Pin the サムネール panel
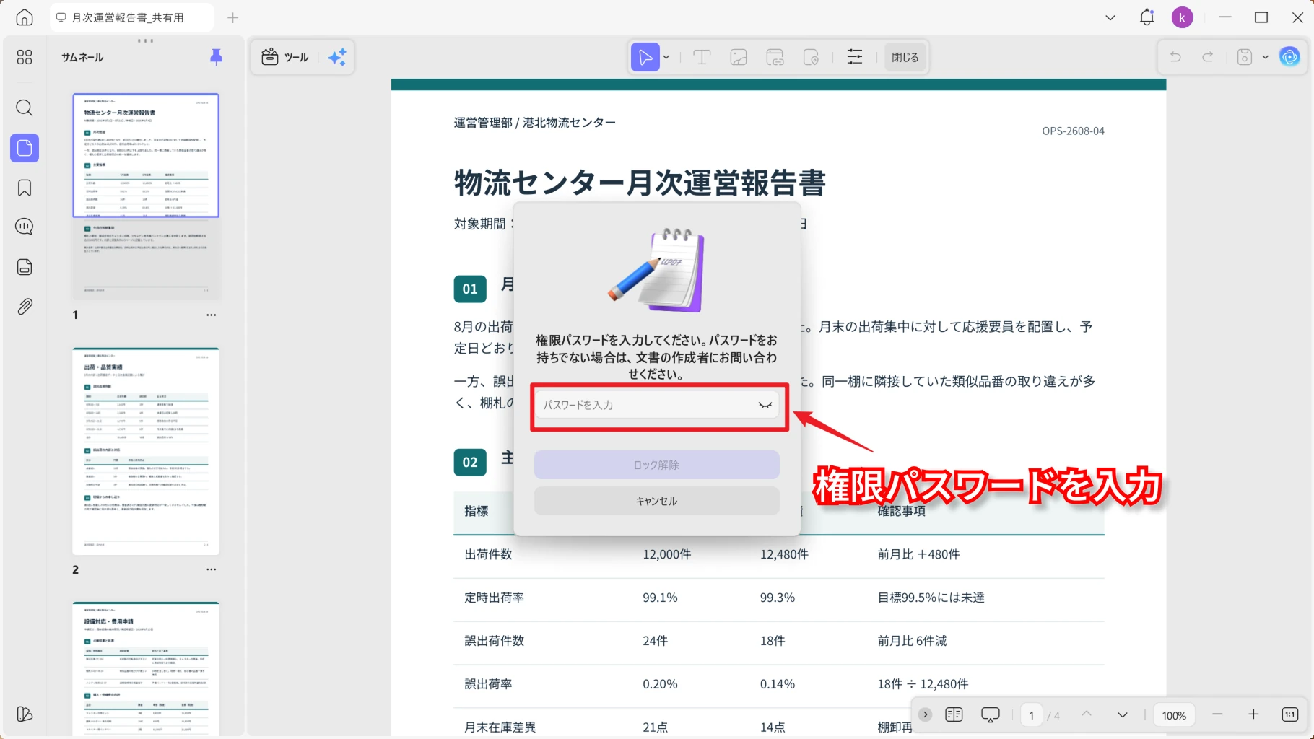 pyautogui.click(x=216, y=57)
